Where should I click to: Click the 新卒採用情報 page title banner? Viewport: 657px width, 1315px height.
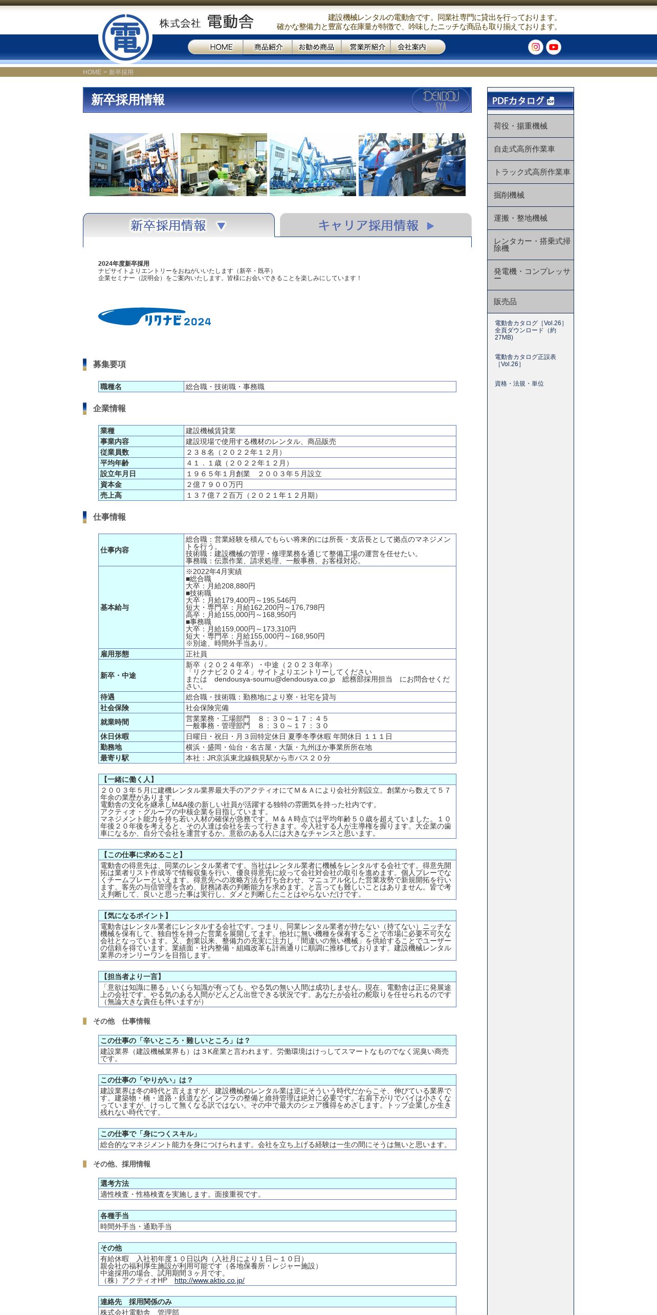point(277,100)
